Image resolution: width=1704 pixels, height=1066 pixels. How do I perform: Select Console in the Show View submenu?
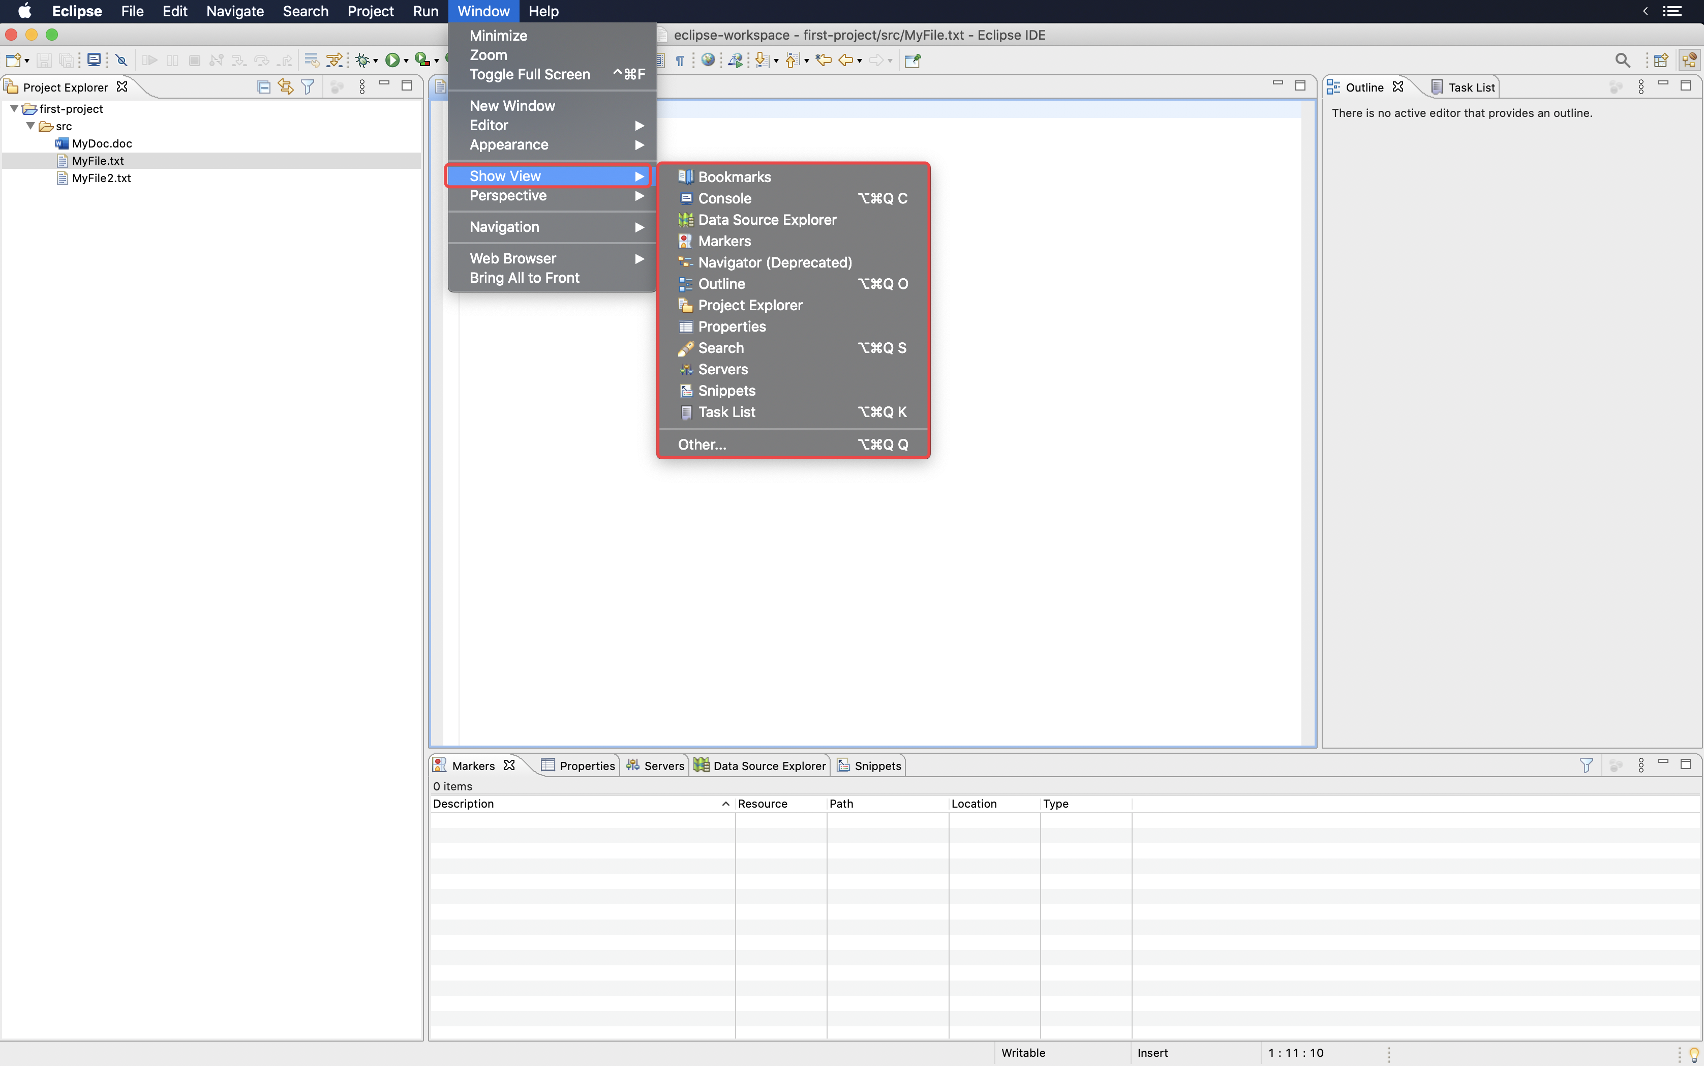794,198
